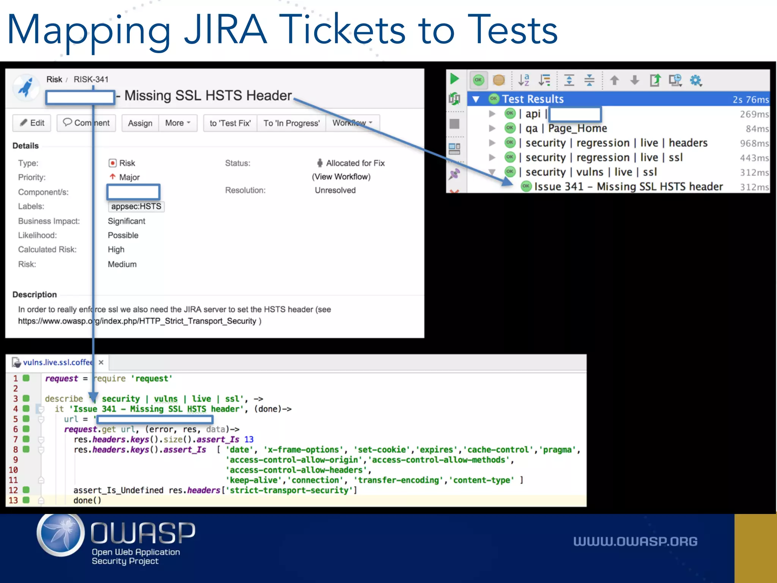Open the Workflow dropdown
Viewport: 777px width, 583px height.
[353, 123]
